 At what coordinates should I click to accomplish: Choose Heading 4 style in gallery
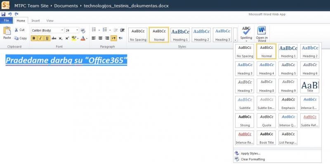tap(266, 69)
